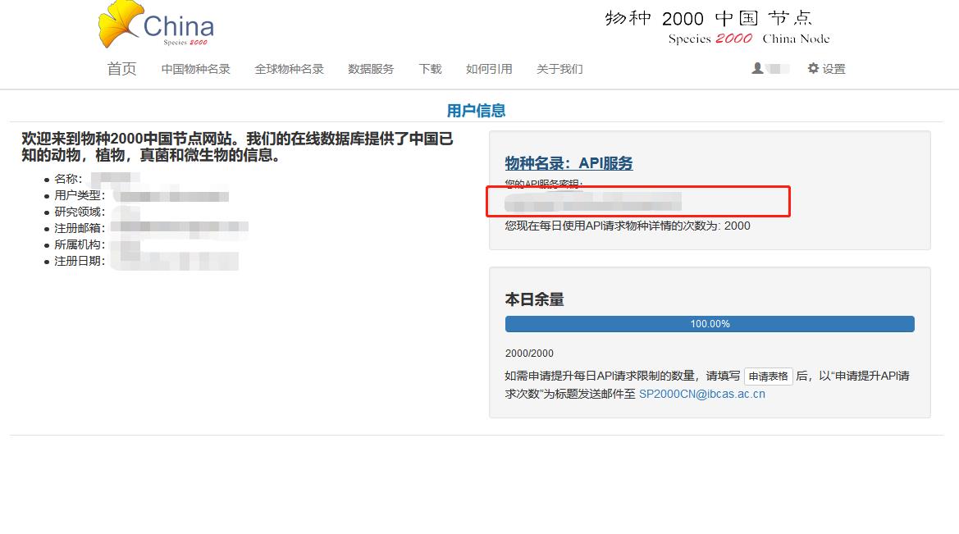Open the 全球物种名录 menu item

tap(289, 69)
